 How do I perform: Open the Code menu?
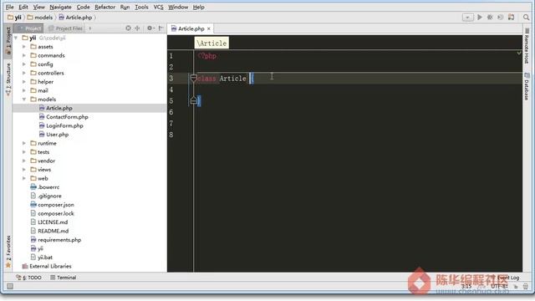[x=83, y=7]
